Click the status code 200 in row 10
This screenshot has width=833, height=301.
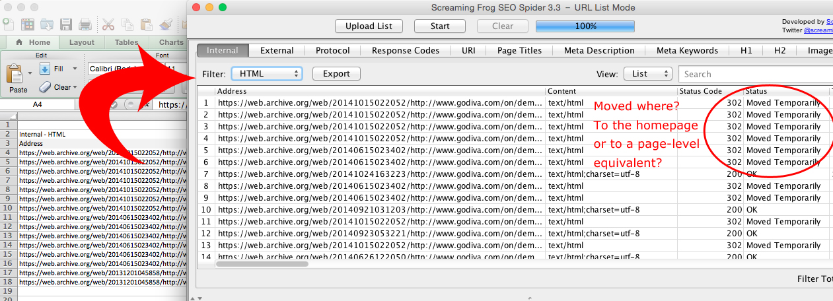click(x=734, y=210)
